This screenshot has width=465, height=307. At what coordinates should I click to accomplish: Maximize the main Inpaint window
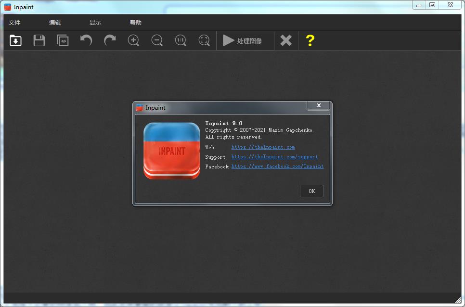432,5
